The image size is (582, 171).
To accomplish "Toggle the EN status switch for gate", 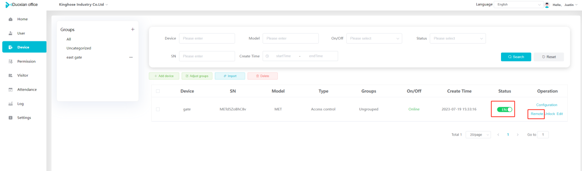I will coord(504,109).
